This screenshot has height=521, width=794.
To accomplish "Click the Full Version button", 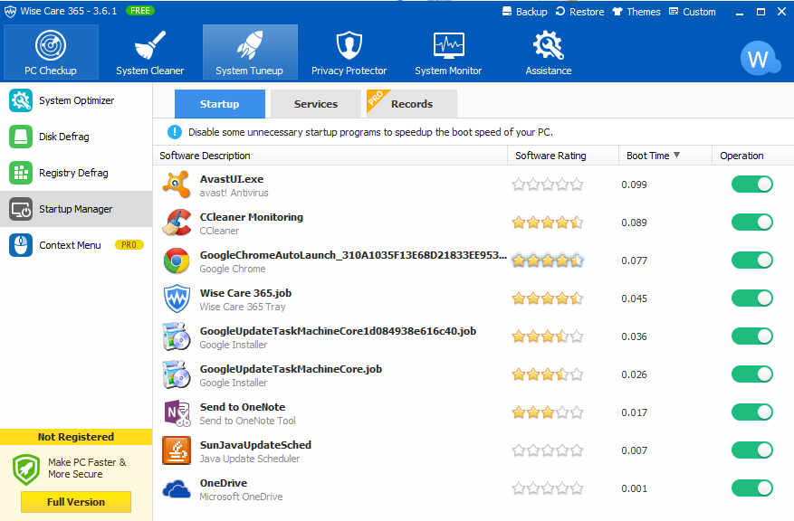I will pos(76,502).
